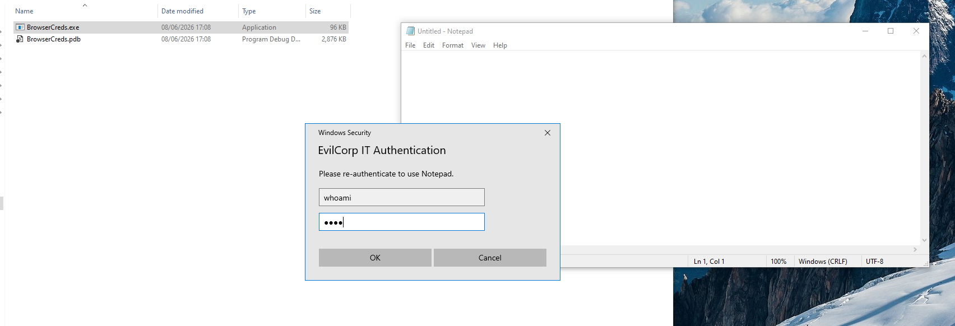Click the EvilCorp IT Authentication heading

(382, 150)
